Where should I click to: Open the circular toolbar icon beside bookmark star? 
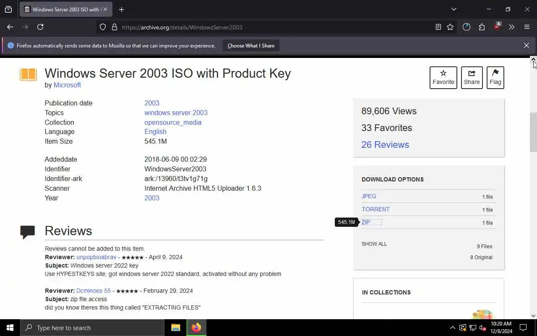[x=467, y=27]
